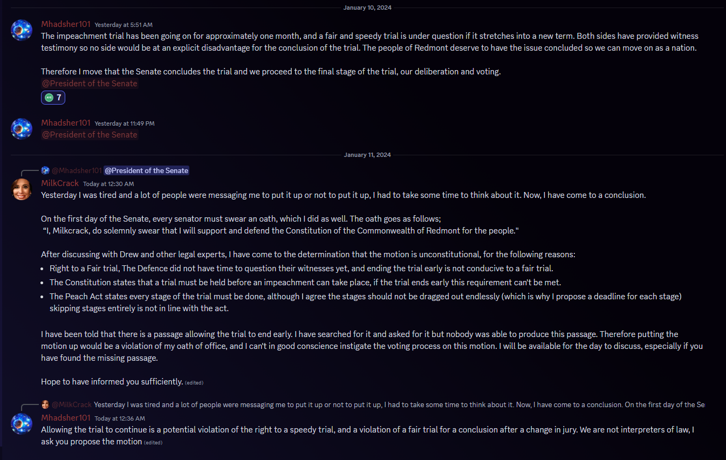Click @President of the Senate mention under the motion text

click(x=90, y=84)
